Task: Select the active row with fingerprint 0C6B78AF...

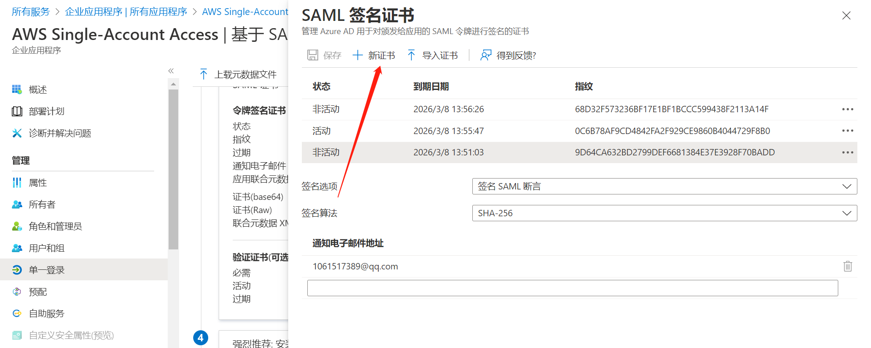Action: coord(579,131)
